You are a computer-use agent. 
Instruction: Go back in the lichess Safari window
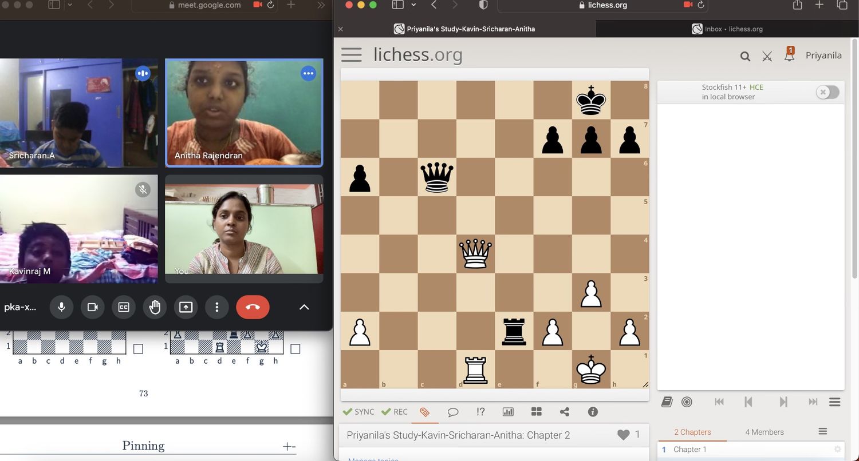pyautogui.click(x=434, y=5)
